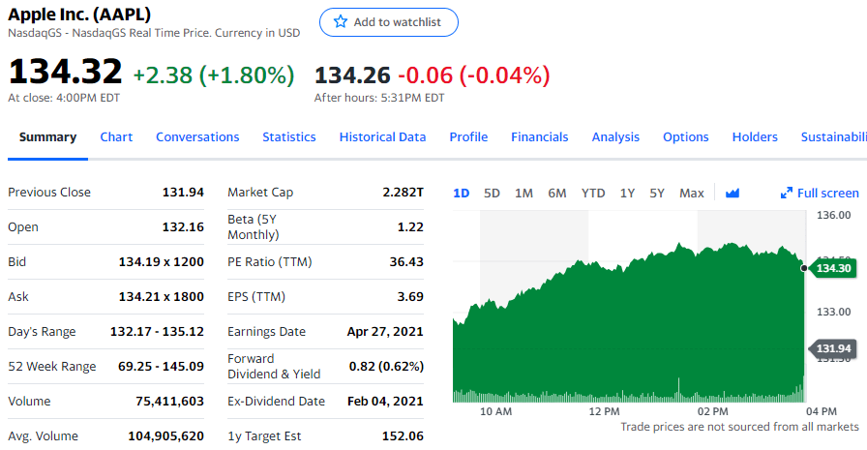Select the 1D chart range
This screenshot has height=450, width=867.
462,193
